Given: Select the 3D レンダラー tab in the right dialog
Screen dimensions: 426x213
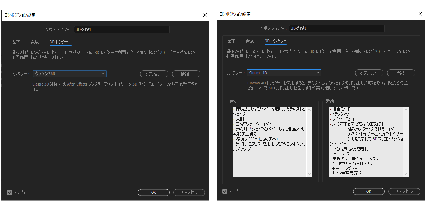Looking at the screenshot, I should [x=276, y=41].
